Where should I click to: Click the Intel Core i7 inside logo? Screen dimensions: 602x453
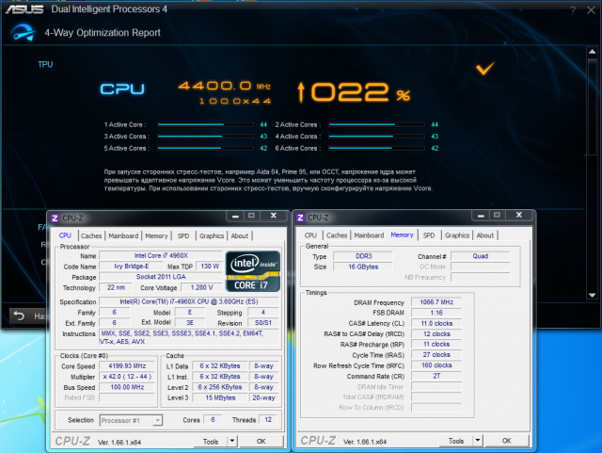tap(253, 271)
